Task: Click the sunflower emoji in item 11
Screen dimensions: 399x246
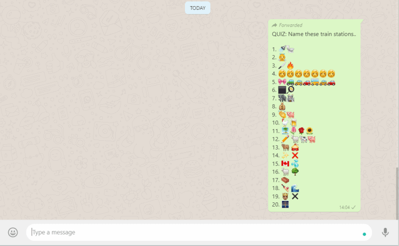Action: click(309, 131)
